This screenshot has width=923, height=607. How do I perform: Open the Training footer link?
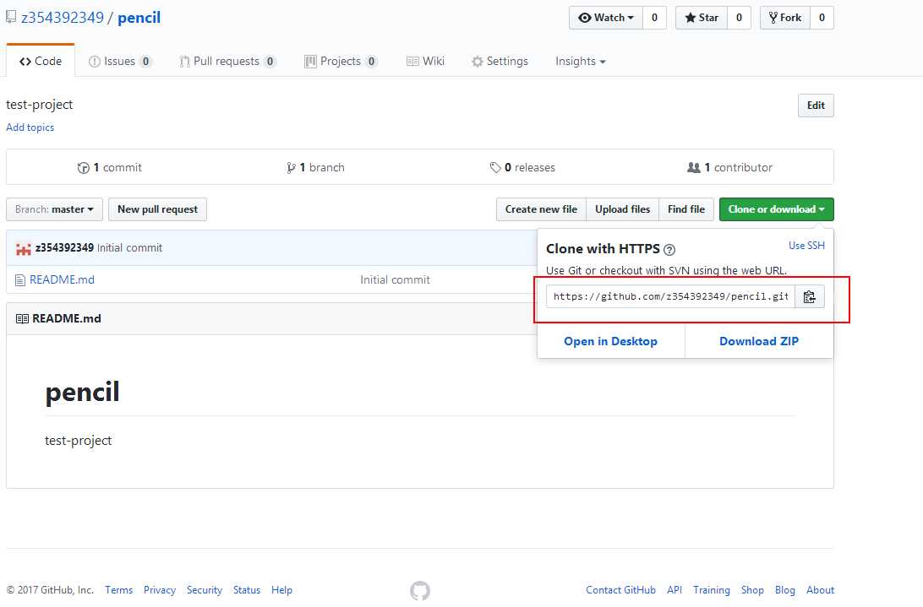pyautogui.click(x=712, y=590)
